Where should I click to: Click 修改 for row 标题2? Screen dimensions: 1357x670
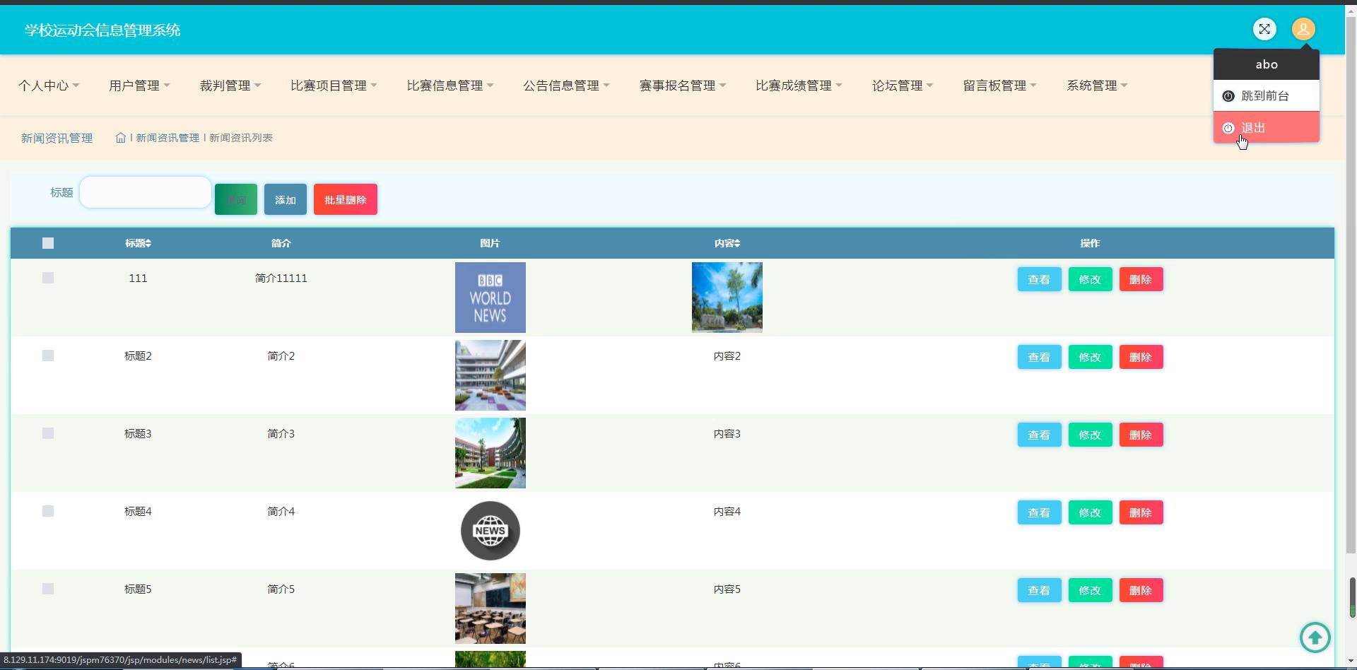pos(1090,357)
